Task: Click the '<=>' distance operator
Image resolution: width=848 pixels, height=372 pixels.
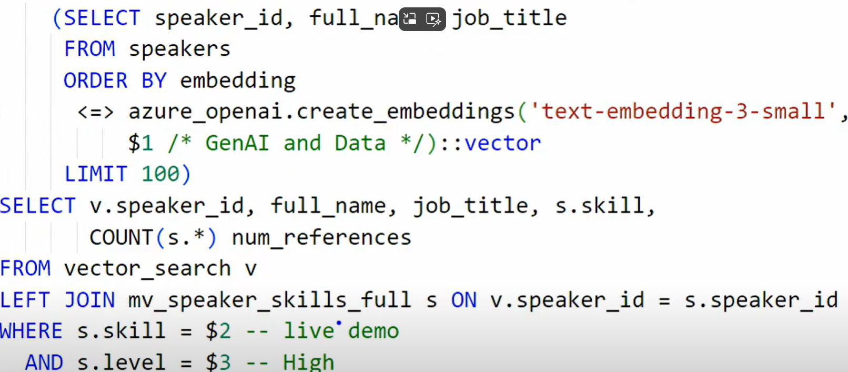Action: click(95, 112)
